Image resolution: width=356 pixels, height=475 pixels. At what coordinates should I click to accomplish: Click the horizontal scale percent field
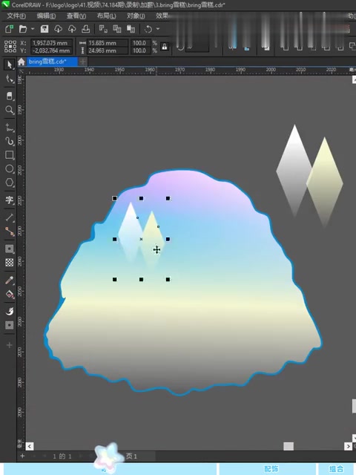141,43
